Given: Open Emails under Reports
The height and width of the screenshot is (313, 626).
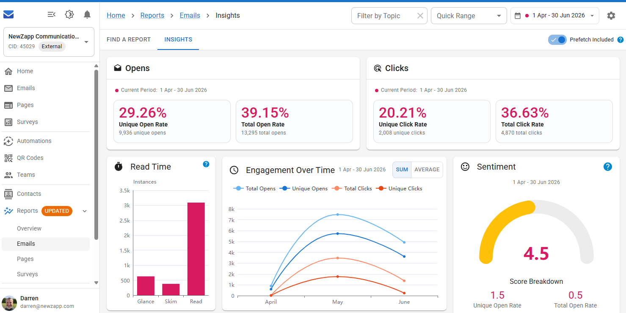Looking at the screenshot, I should pyautogui.click(x=46, y=244).
